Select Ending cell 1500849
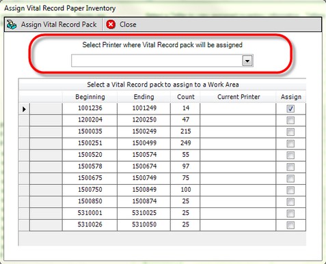The width and height of the screenshot is (326, 264). [144, 190]
